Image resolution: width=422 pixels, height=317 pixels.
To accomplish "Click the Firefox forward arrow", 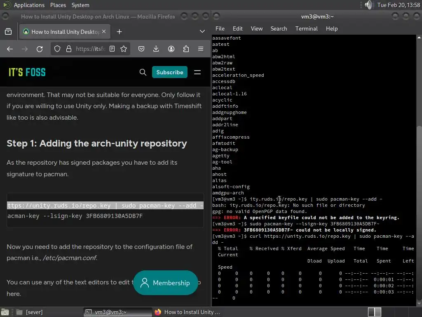I will (24, 49).
